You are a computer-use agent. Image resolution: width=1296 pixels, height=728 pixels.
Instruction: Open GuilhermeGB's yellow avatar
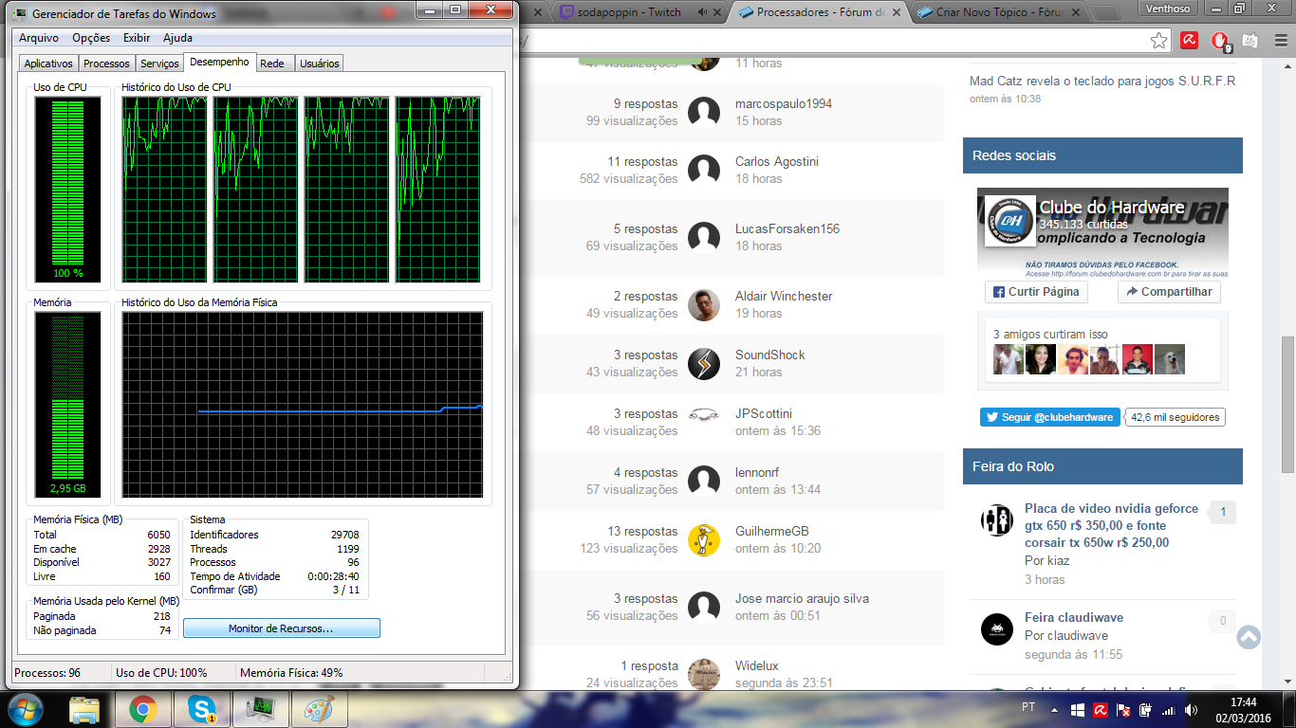click(x=704, y=539)
